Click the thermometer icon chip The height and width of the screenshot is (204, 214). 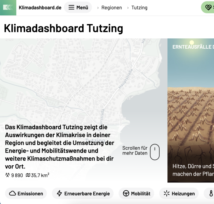(209, 193)
